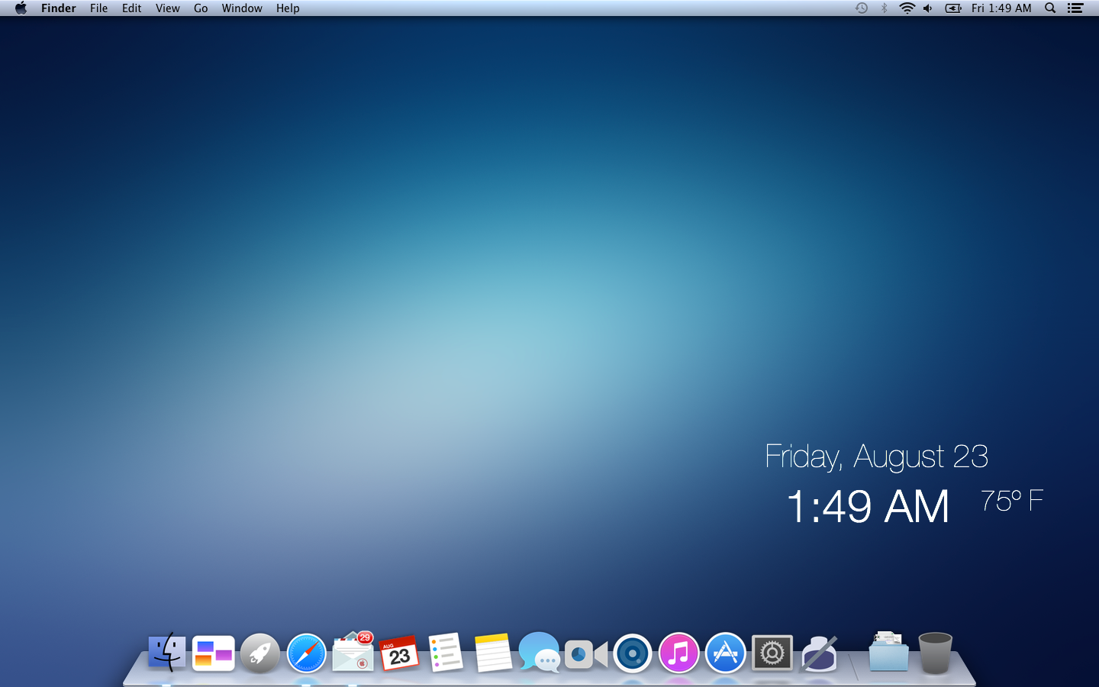Screen dimensions: 1099x687
Task: Launch iTunes music note icon
Action: coord(678,653)
